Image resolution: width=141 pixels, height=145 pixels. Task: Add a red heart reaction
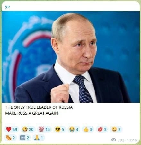tap(12, 129)
